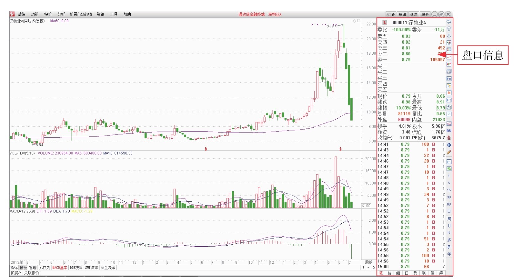Select the pencil drawing tool icon
The image size is (516, 279).
[x=449, y=152]
